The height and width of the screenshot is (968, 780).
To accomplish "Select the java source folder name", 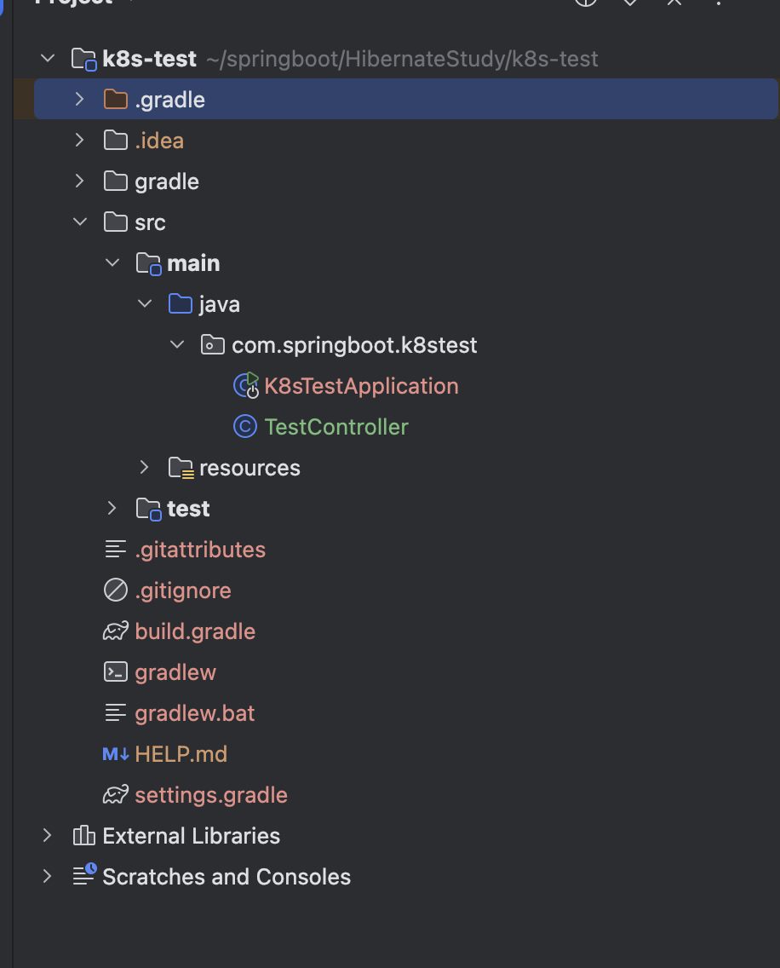I will (219, 304).
